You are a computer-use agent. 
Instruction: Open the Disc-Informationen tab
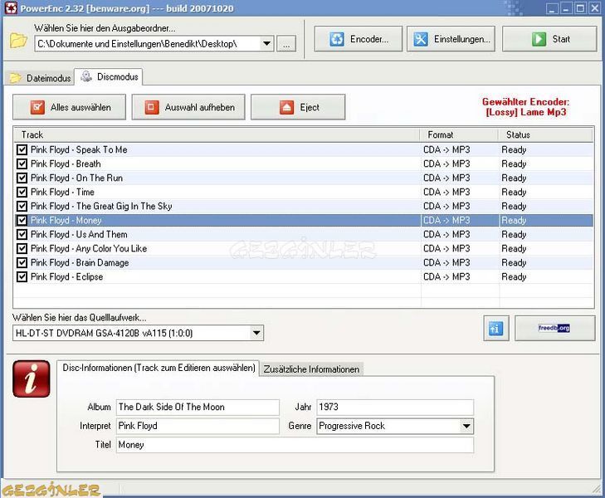click(159, 368)
